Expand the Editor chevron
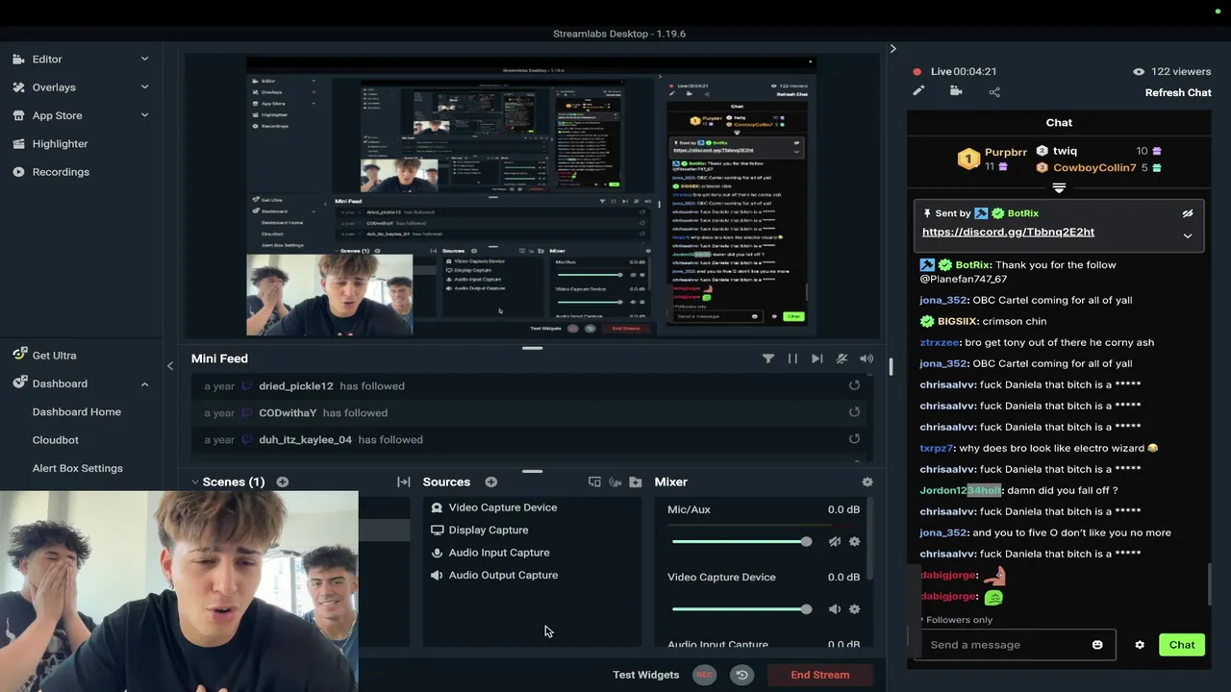This screenshot has width=1231, height=692. [145, 59]
